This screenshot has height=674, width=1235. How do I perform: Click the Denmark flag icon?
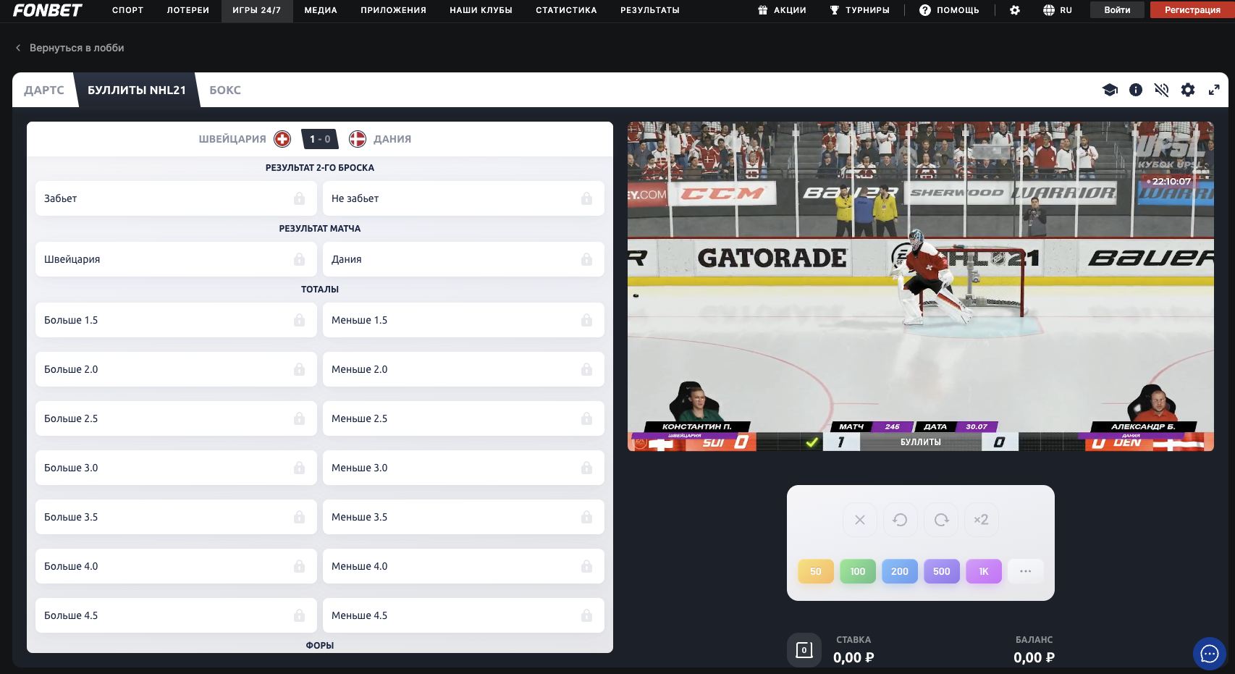(x=358, y=139)
